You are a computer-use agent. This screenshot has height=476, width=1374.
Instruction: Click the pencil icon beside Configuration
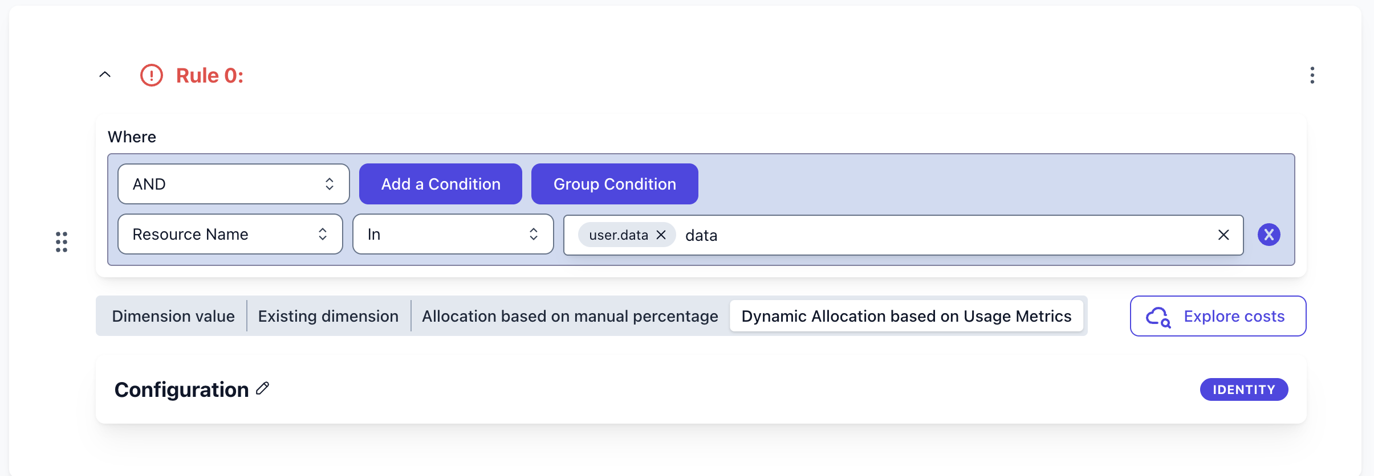pyautogui.click(x=262, y=389)
